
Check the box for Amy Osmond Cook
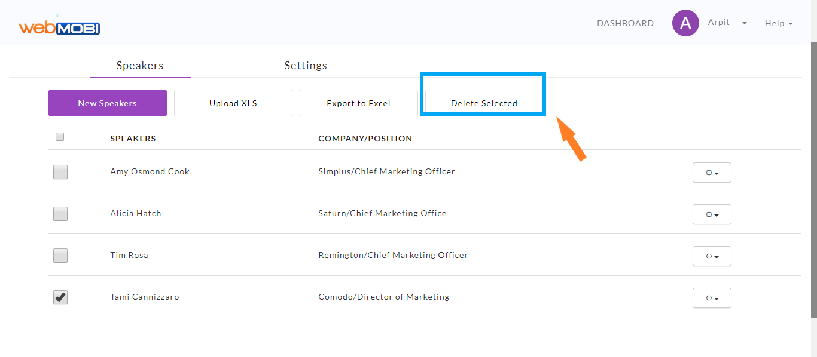(60, 172)
